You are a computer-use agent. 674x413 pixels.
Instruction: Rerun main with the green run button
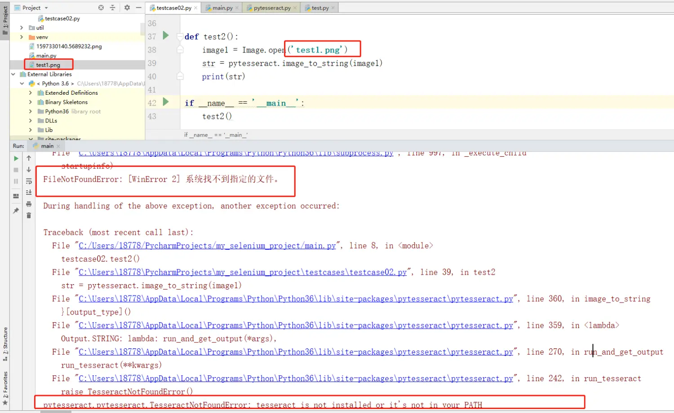[x=16, y=158]
